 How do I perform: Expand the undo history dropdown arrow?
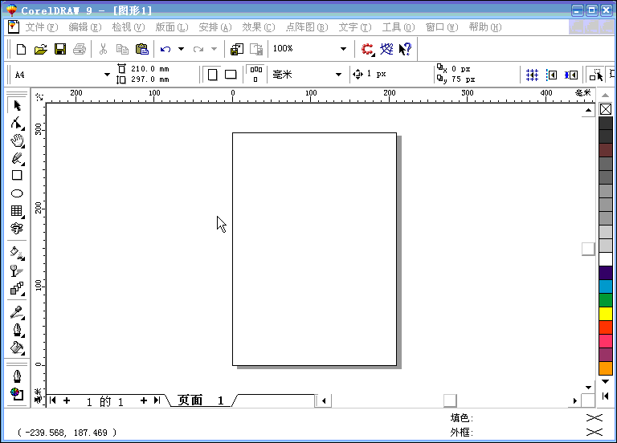coord(181,49)
